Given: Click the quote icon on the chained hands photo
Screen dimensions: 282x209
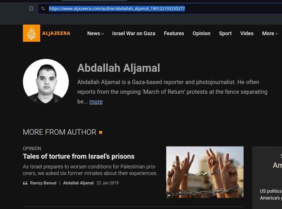Looking at the screenshot, I should pos(169,195).
